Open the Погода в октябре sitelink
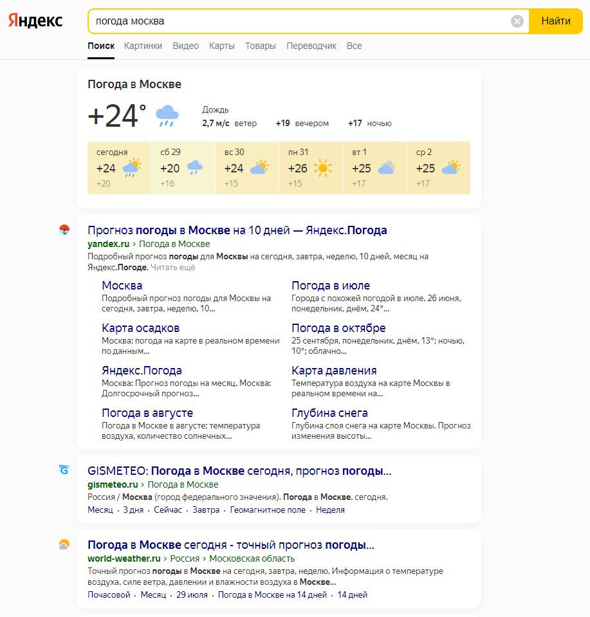Image resolution: width=590 pixels, height=617 pixels. [x=338, y=328]
